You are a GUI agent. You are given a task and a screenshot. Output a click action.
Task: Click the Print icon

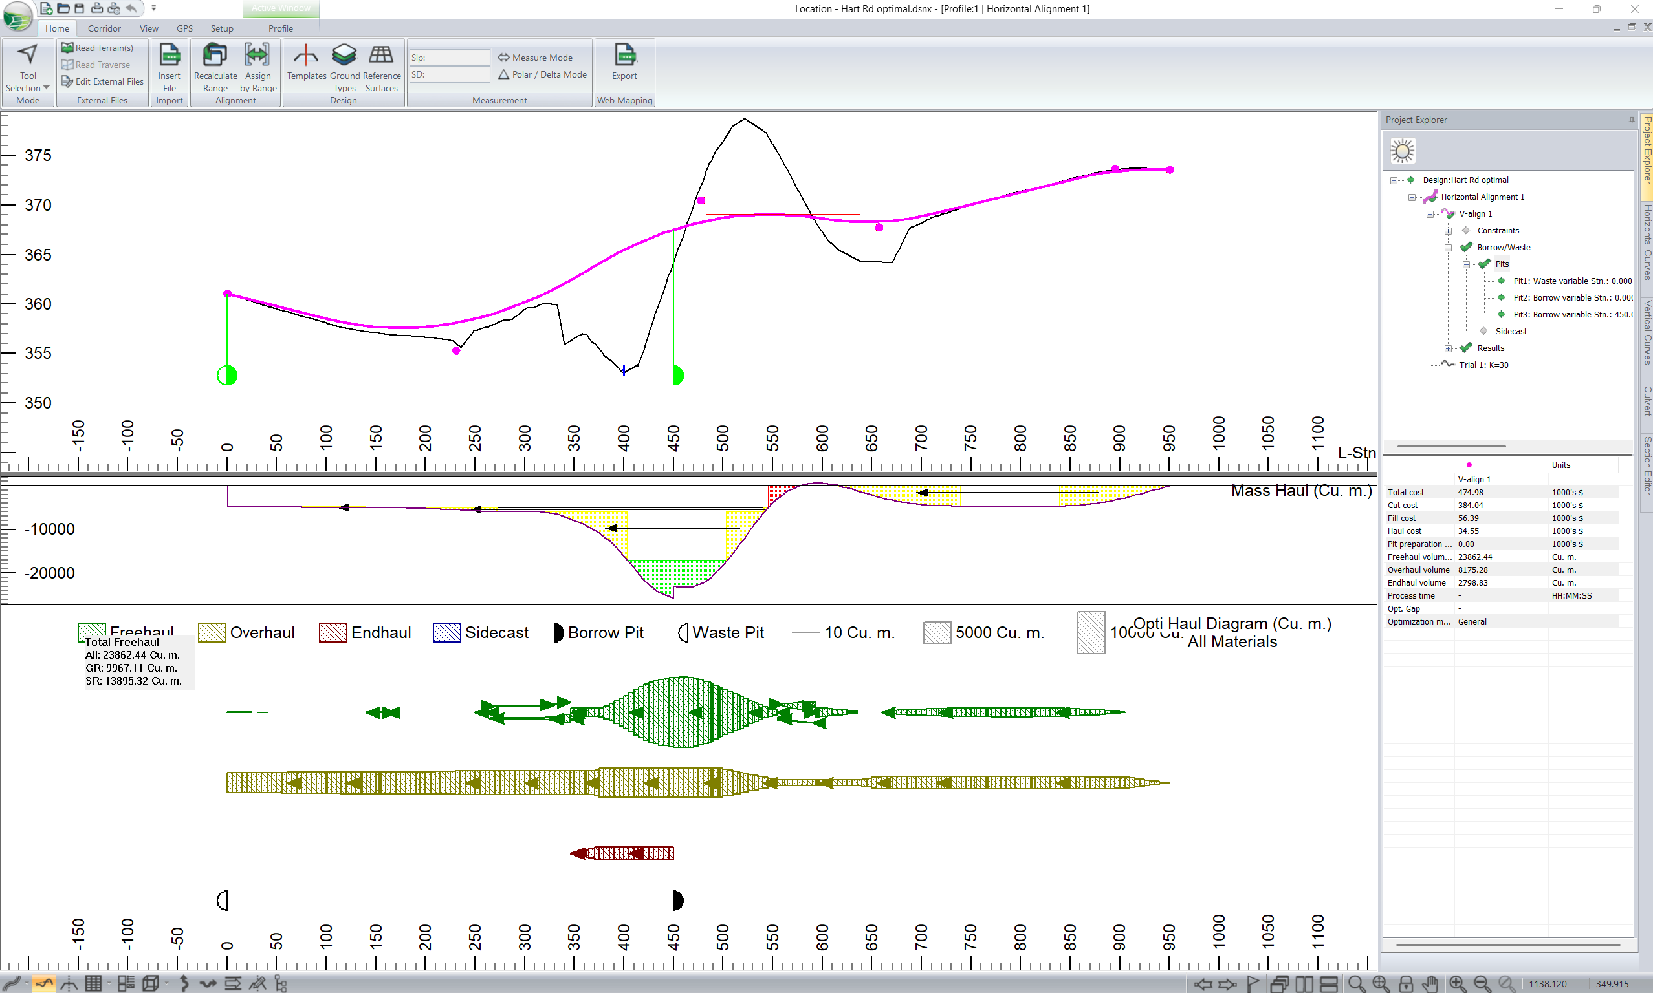point(97,8)
